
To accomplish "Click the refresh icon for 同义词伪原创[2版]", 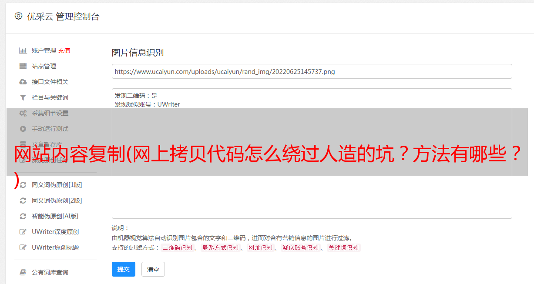I will pos(23,200).
